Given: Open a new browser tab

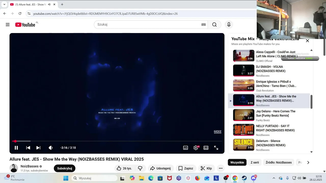Looking at the screenshot, I should point(62,4).
